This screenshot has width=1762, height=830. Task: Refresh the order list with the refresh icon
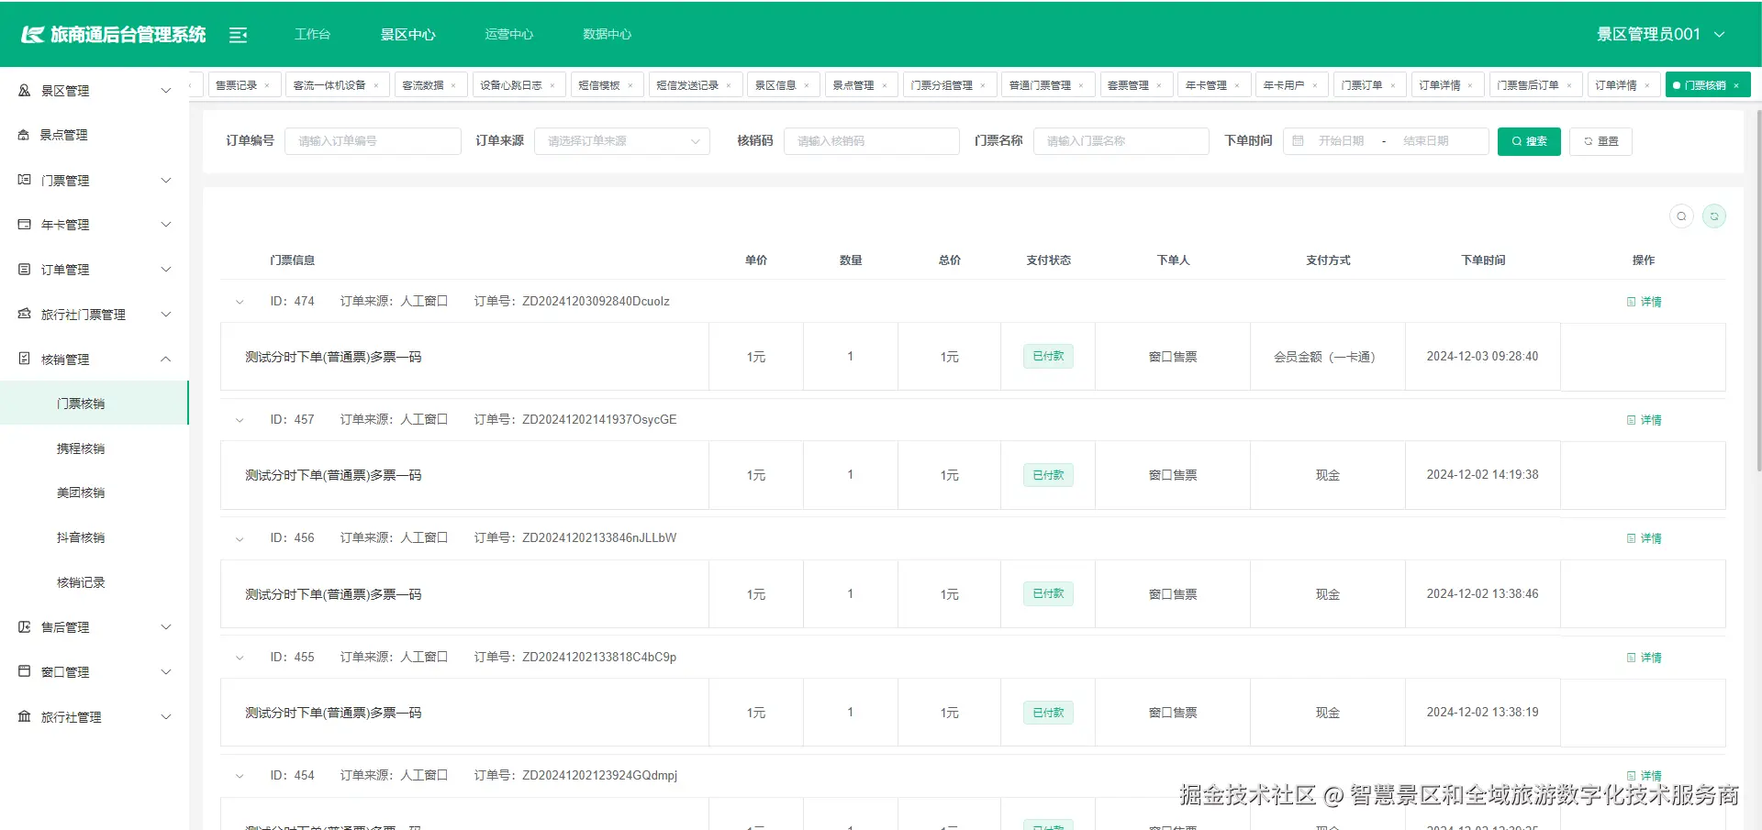[x=1714, y=216]
